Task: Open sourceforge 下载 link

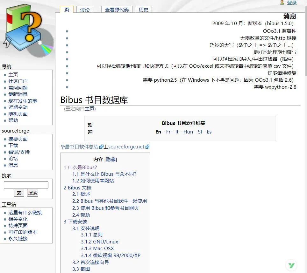Action: [13, 145]
